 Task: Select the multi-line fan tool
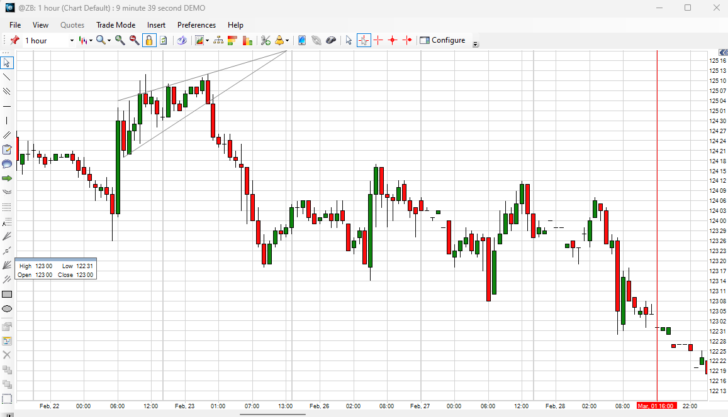7,265
